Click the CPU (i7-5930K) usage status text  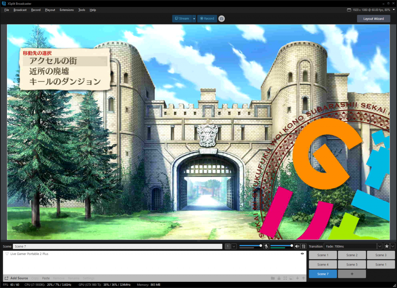point(48,285)
